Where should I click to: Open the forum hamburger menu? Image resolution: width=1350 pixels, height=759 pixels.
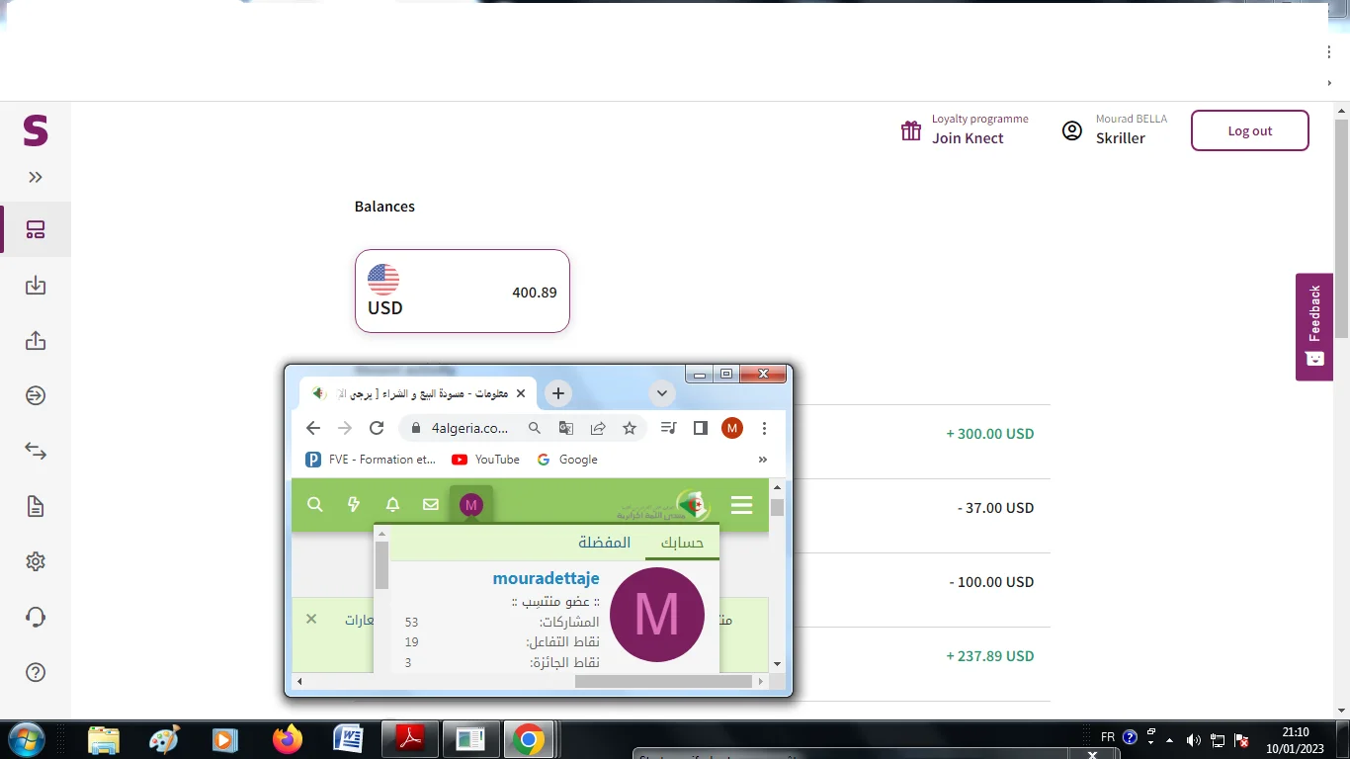coord(741,506)
